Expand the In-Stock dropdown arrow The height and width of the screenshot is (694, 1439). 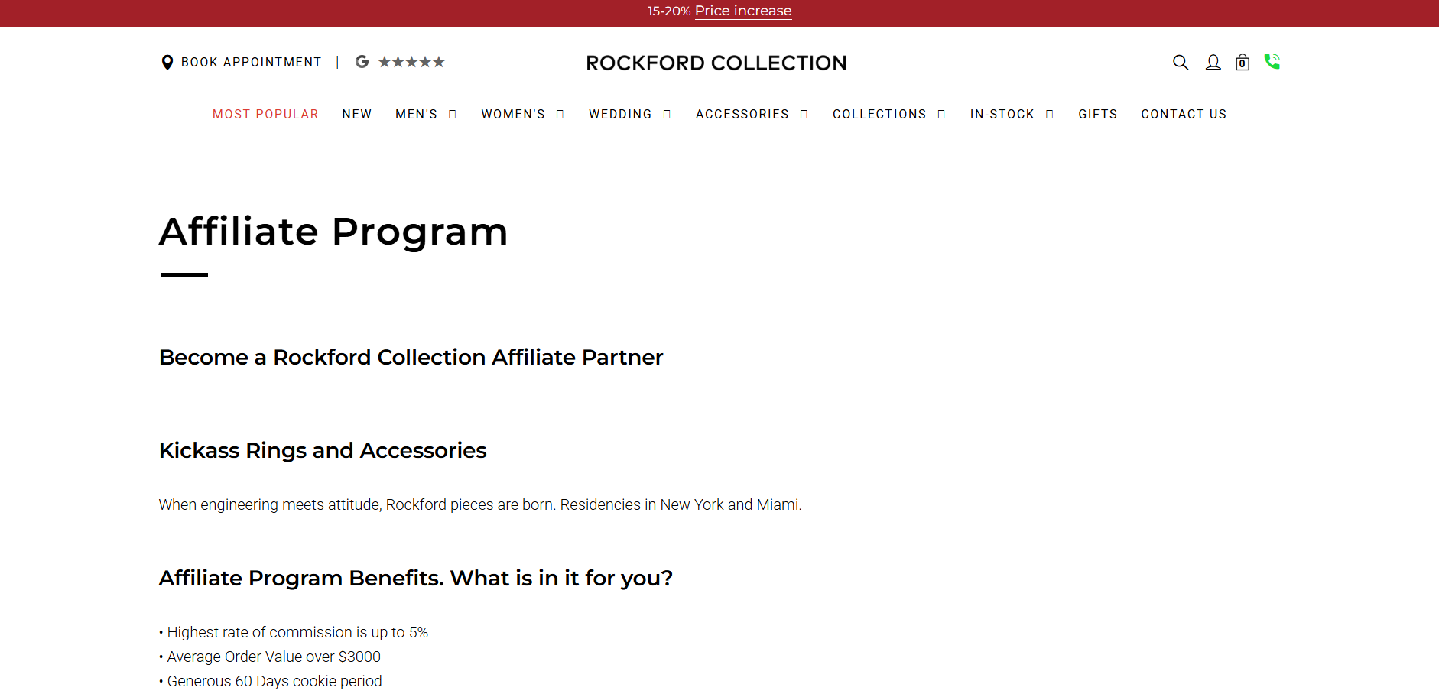(1050, 115)
